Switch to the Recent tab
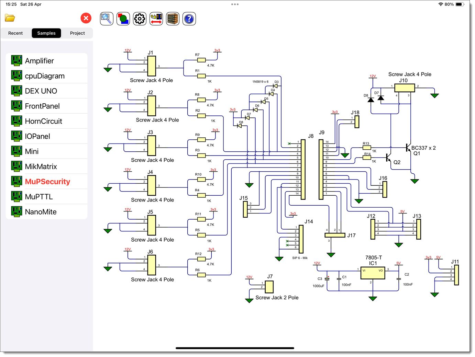The width and height of the screenshot is (475, 357). point(15,33)
